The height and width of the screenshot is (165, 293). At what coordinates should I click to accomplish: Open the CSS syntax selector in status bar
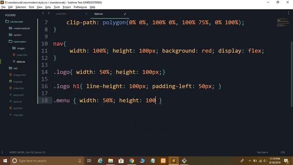[x=282, y=152]
